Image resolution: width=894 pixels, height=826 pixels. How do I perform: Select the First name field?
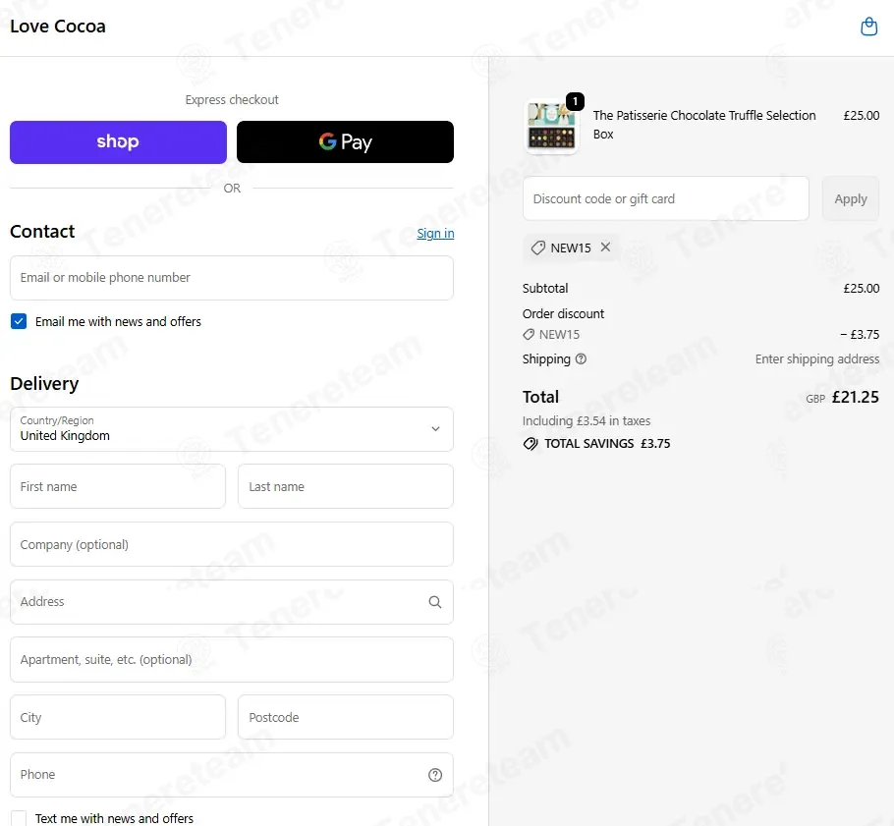(x=118, y=486)
